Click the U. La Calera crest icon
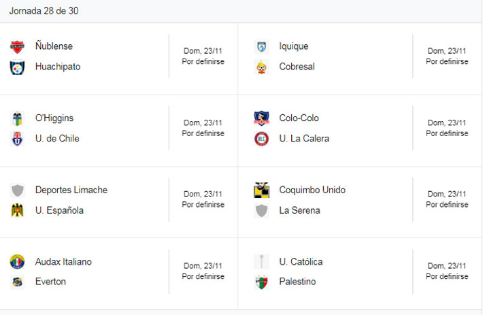The width and height of the screenshot is (483, 315). tap(261, 139)
